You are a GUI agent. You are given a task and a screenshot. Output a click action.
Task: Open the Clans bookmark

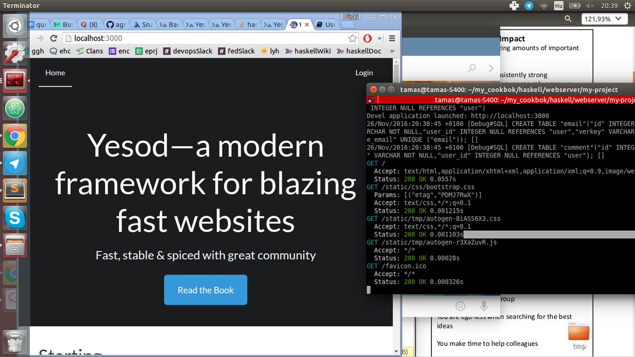90,51
